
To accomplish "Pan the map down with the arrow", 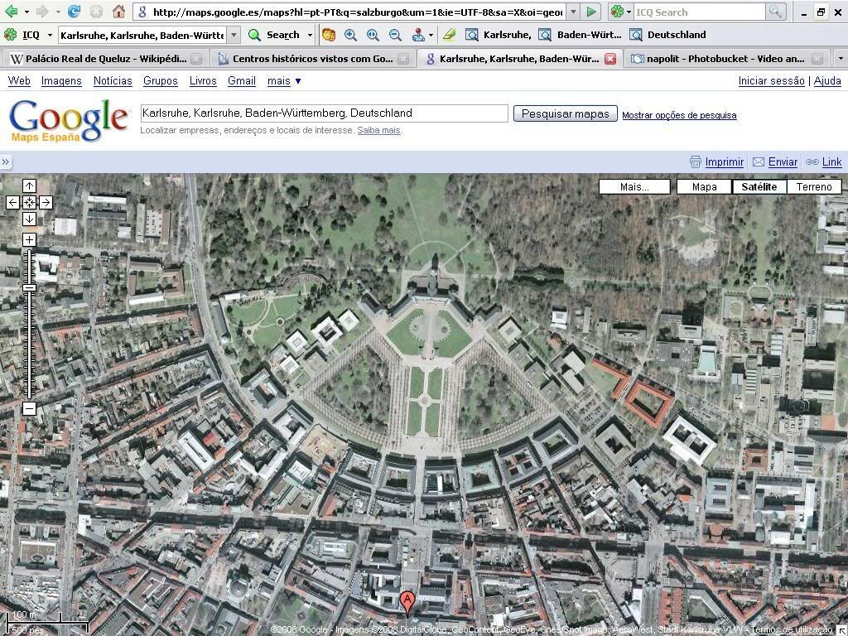I will (29, 219).
